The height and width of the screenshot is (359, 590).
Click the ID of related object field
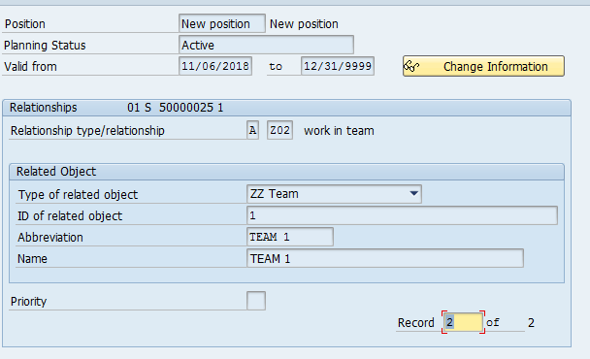402,215
